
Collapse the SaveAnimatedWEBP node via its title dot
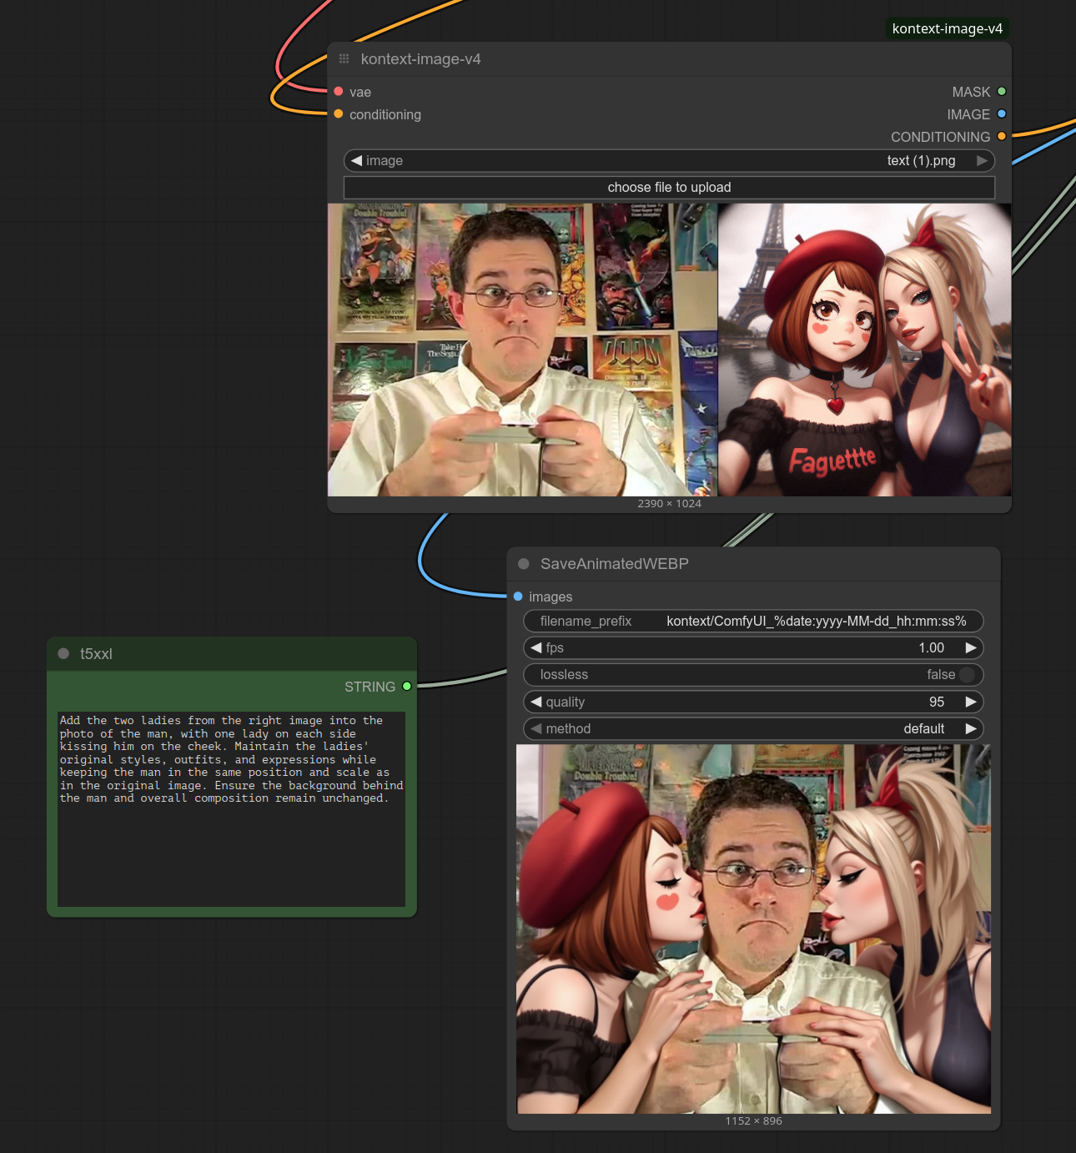[x=524, y=564]
